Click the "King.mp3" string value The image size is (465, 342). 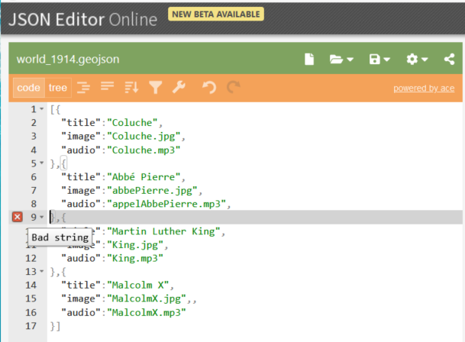coord(135,258)
